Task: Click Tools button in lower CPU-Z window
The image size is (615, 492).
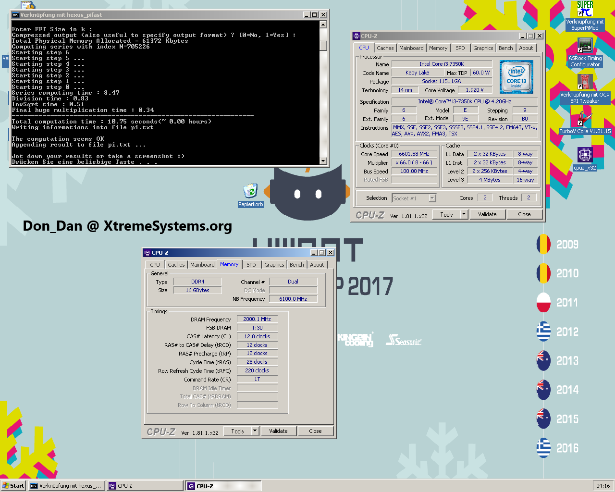Action: coord(237,431)
